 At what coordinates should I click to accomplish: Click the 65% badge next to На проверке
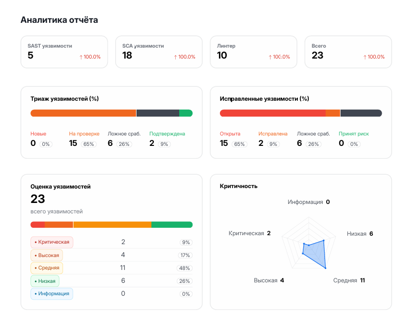pos(89,144)
